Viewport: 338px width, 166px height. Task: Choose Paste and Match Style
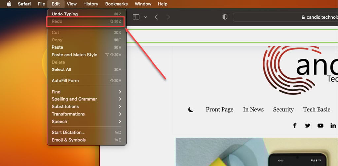coord(87,55)
